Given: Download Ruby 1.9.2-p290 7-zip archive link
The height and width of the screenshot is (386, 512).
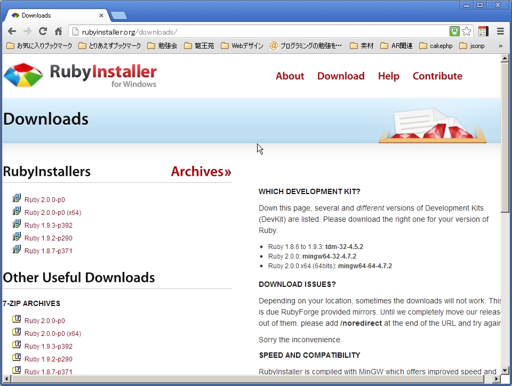Looking at the screenshot, I should click(49, 359).
